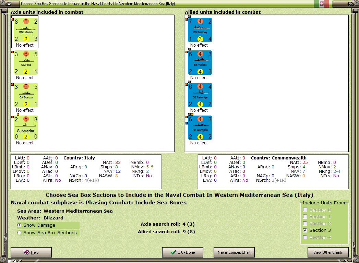Click the Axis search roll text
The width and height of the screenshot is (359, 263).
coord(168,224)
